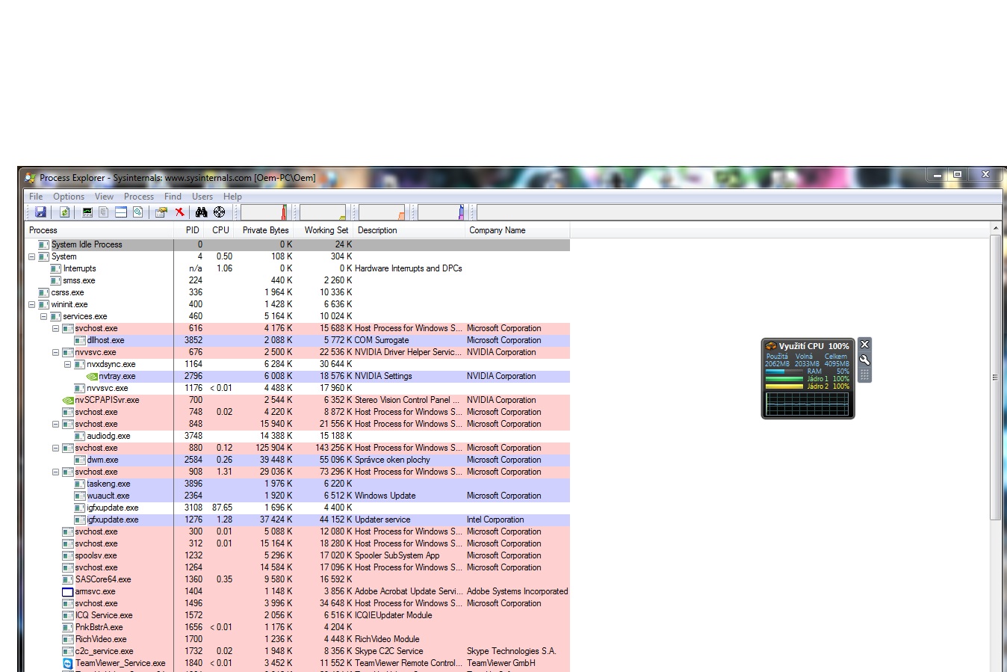1007x672 pixels.
Task: Select the c2c_service.exe process row
Action: [299, 651]
